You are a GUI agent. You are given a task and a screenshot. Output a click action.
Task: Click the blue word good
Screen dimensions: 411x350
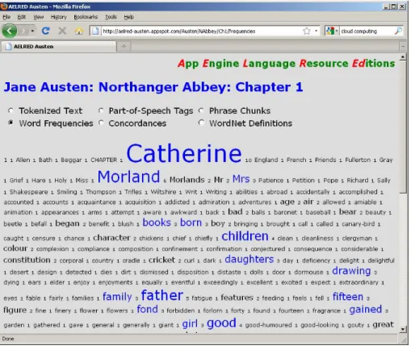[x=221, y=323]
